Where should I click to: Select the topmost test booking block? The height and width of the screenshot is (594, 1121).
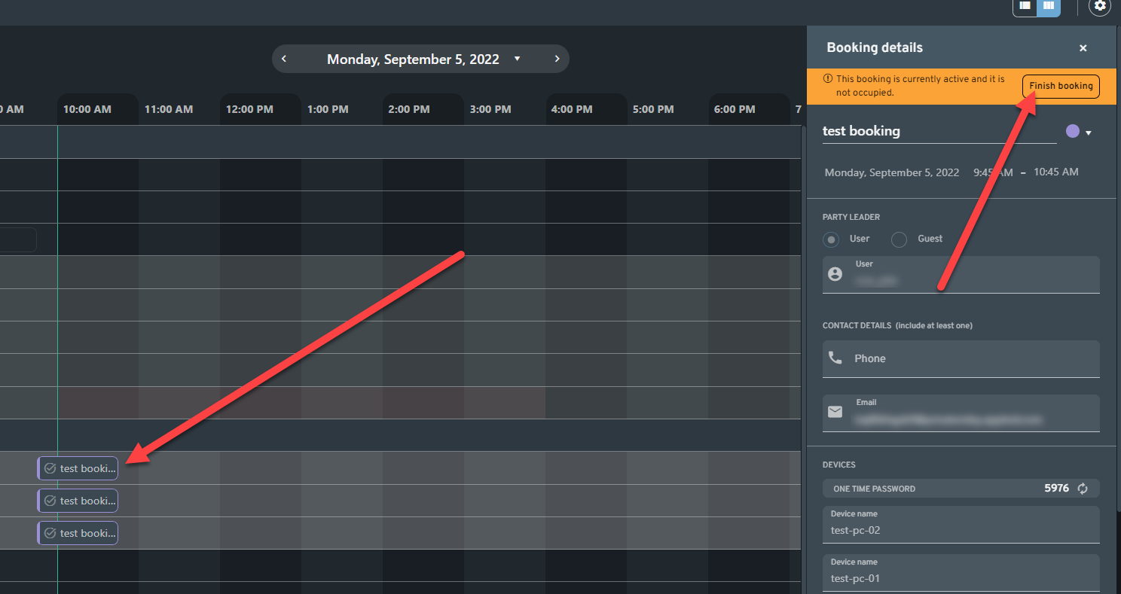point(78,468)
